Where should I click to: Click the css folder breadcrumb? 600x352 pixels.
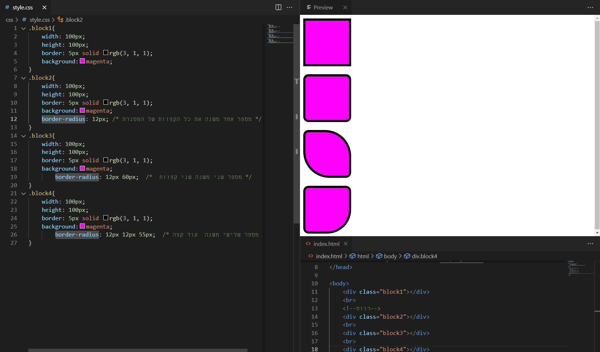click(9, 20)
